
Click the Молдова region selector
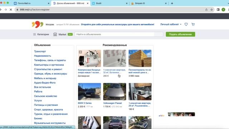click(x=50, y=24)
